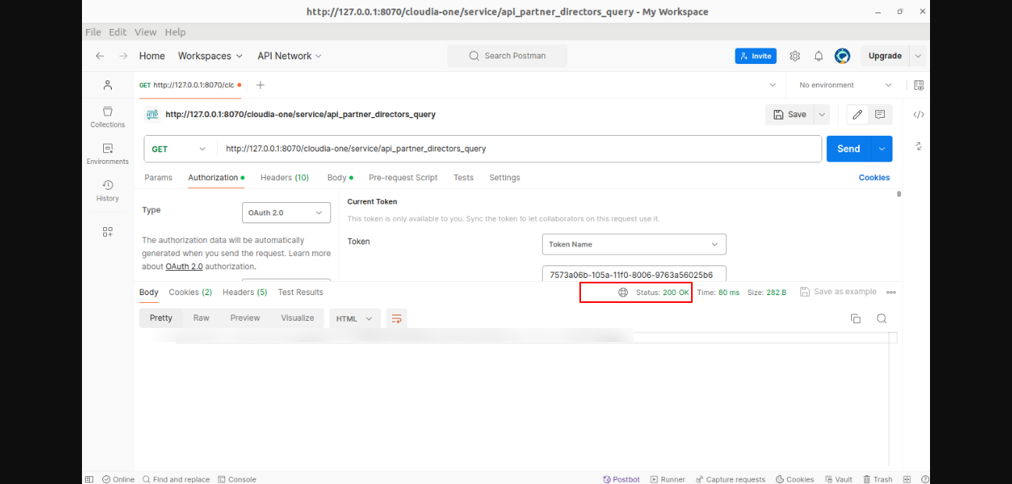Change the OAuth 2.0 type dropdown
Screen dimensions: 1012x484
point(287,212)
